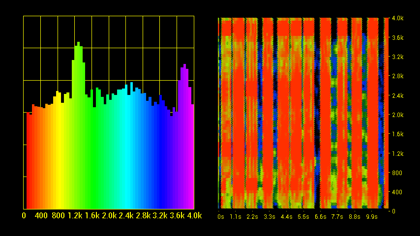The image size is (420, 236).
Task: Select the 8.8s time label below the spectrogram
Action: tap(355, 217)
